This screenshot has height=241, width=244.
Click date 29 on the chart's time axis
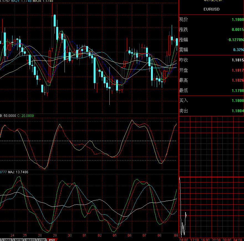[x=55, y=235]
